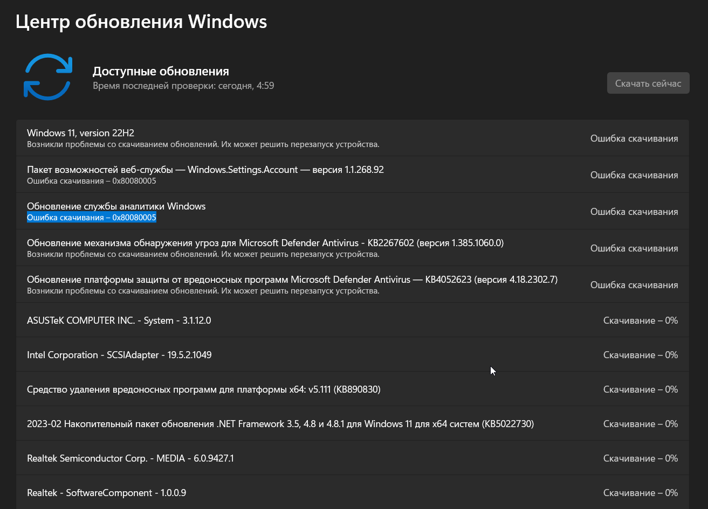
Task: Select 'Пакет возможностей веб-службы' Windows.Settings.Account entry
Action: coord(205,170)
